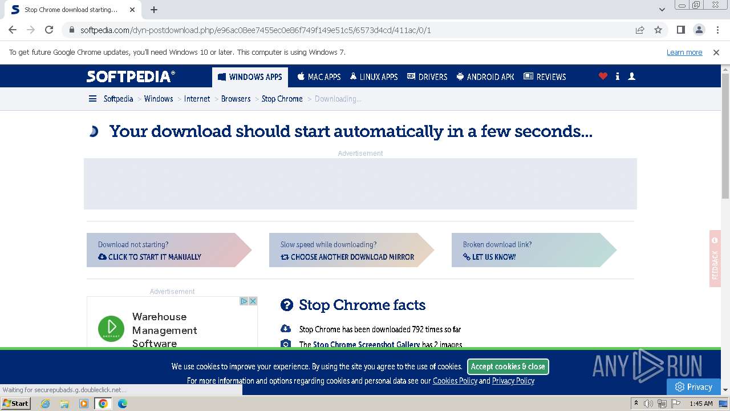Click the Windows breadcrumb link

(159, 99)
